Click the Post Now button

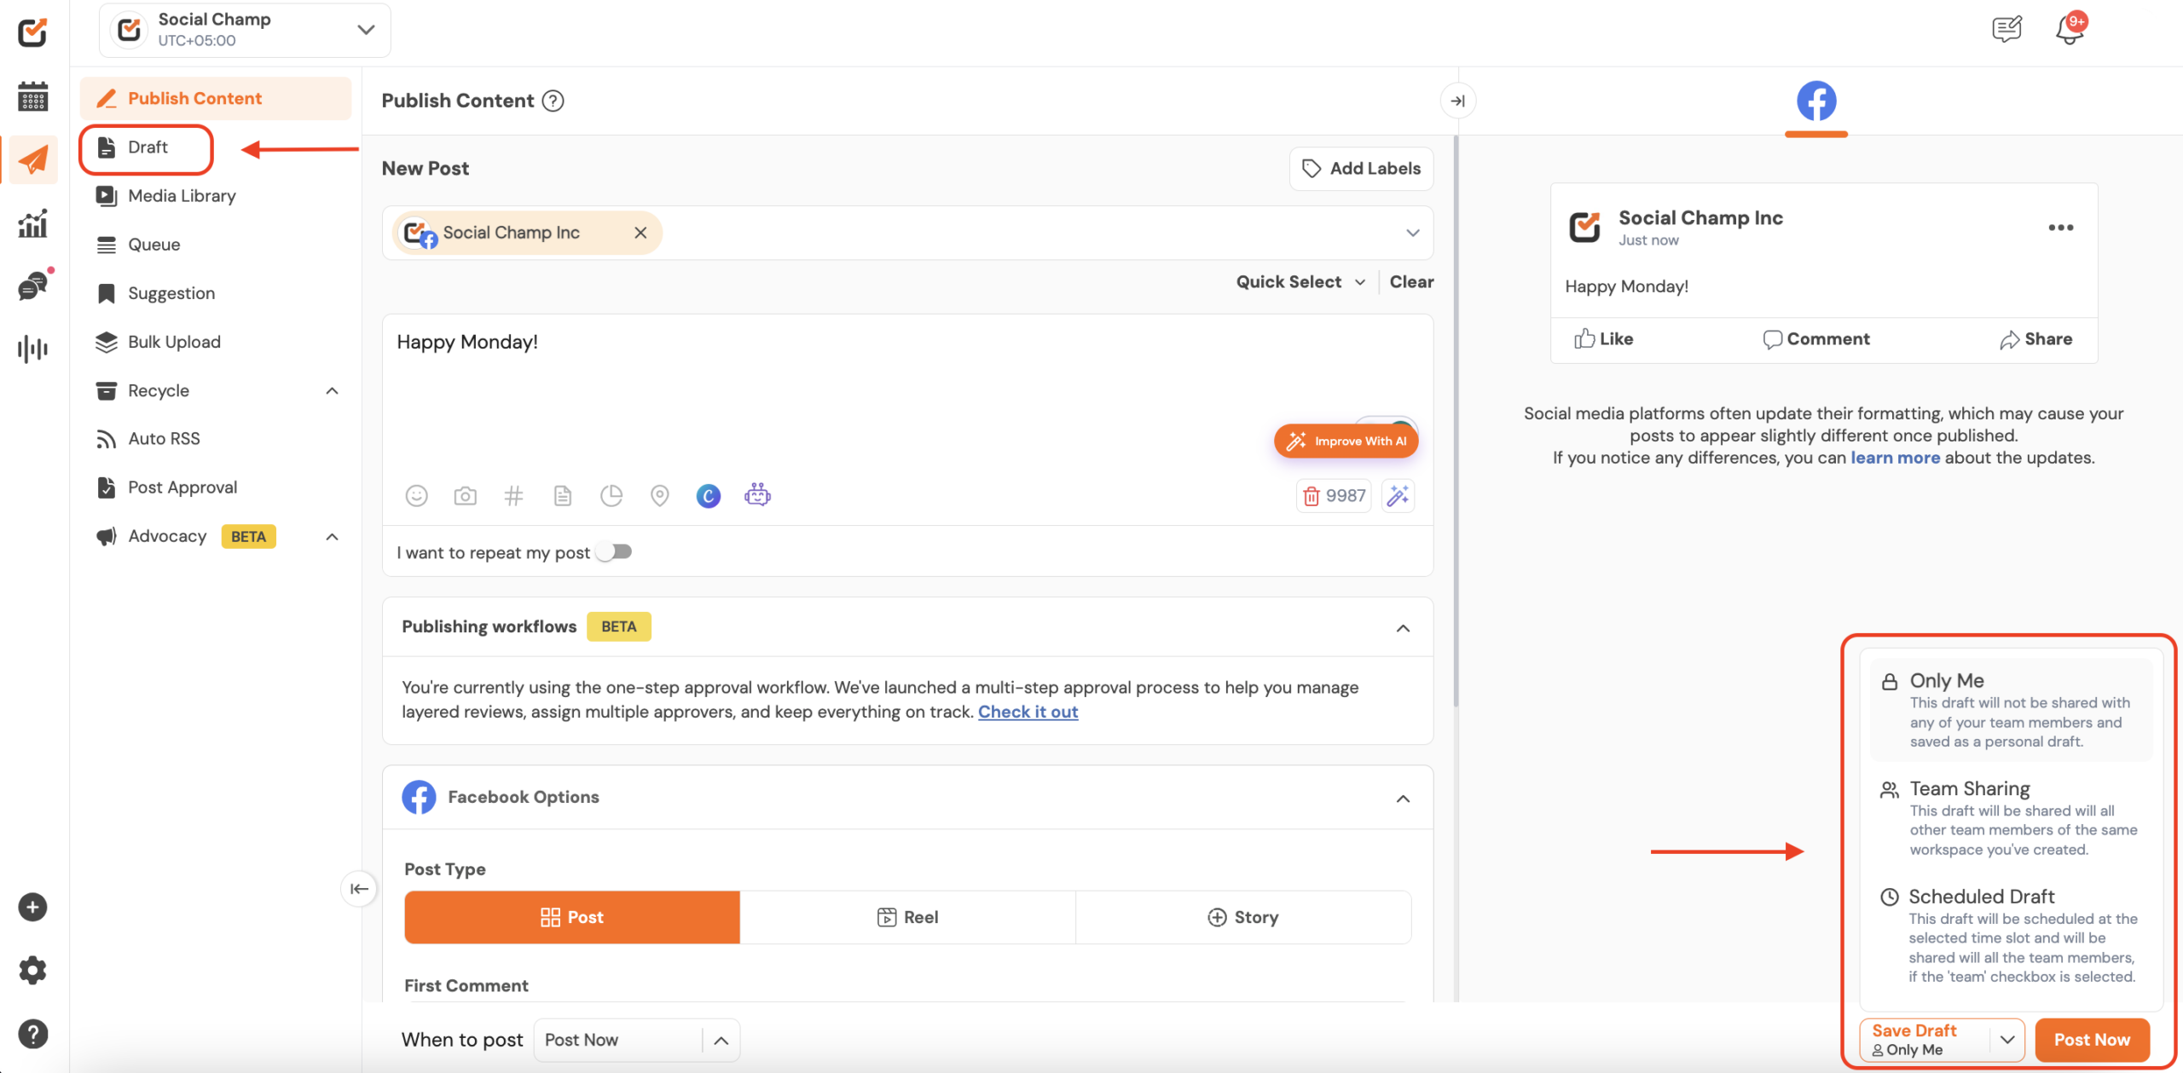2091,1040
